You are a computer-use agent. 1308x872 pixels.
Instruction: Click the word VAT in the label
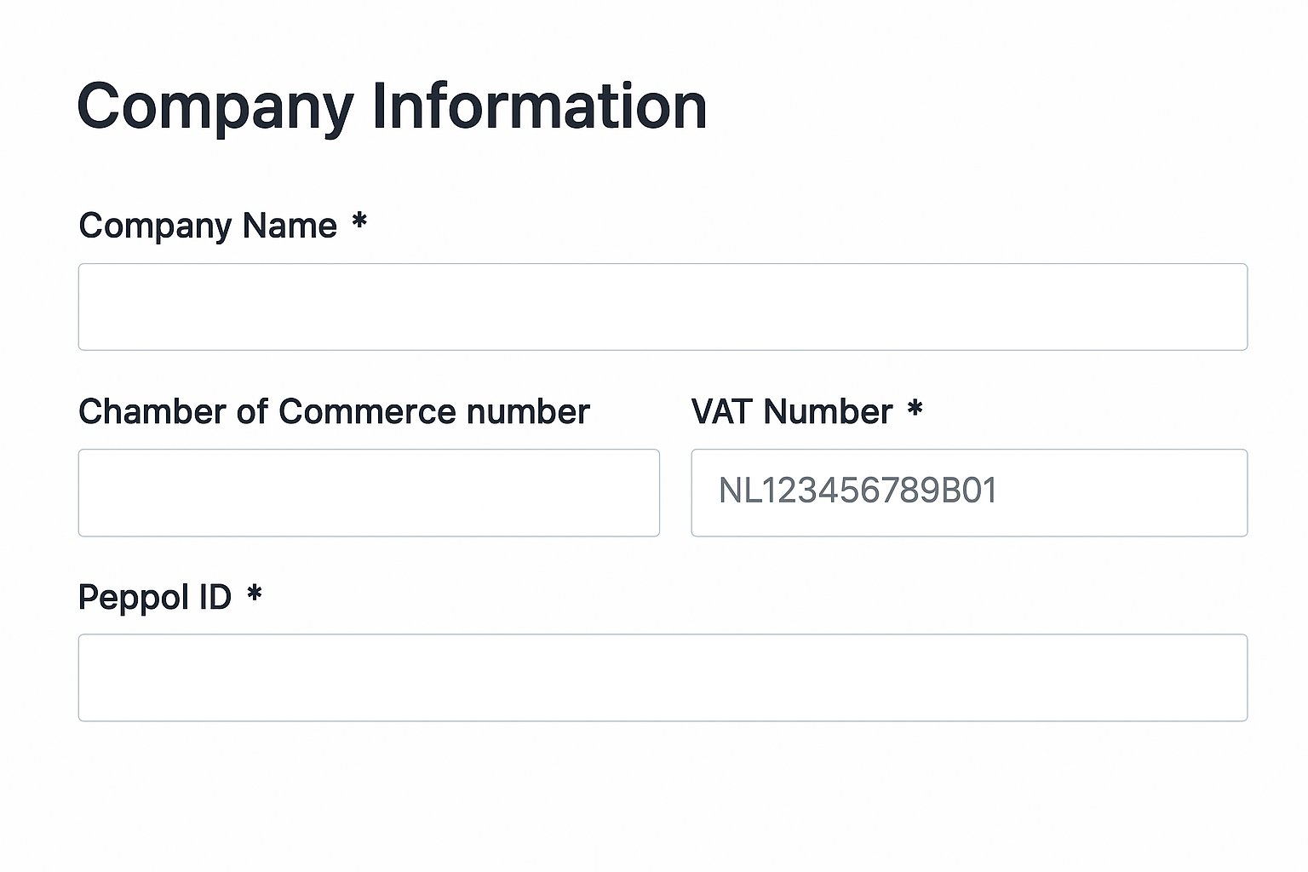722,411
